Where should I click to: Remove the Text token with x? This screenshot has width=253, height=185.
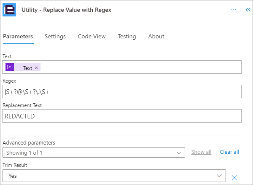36,68
